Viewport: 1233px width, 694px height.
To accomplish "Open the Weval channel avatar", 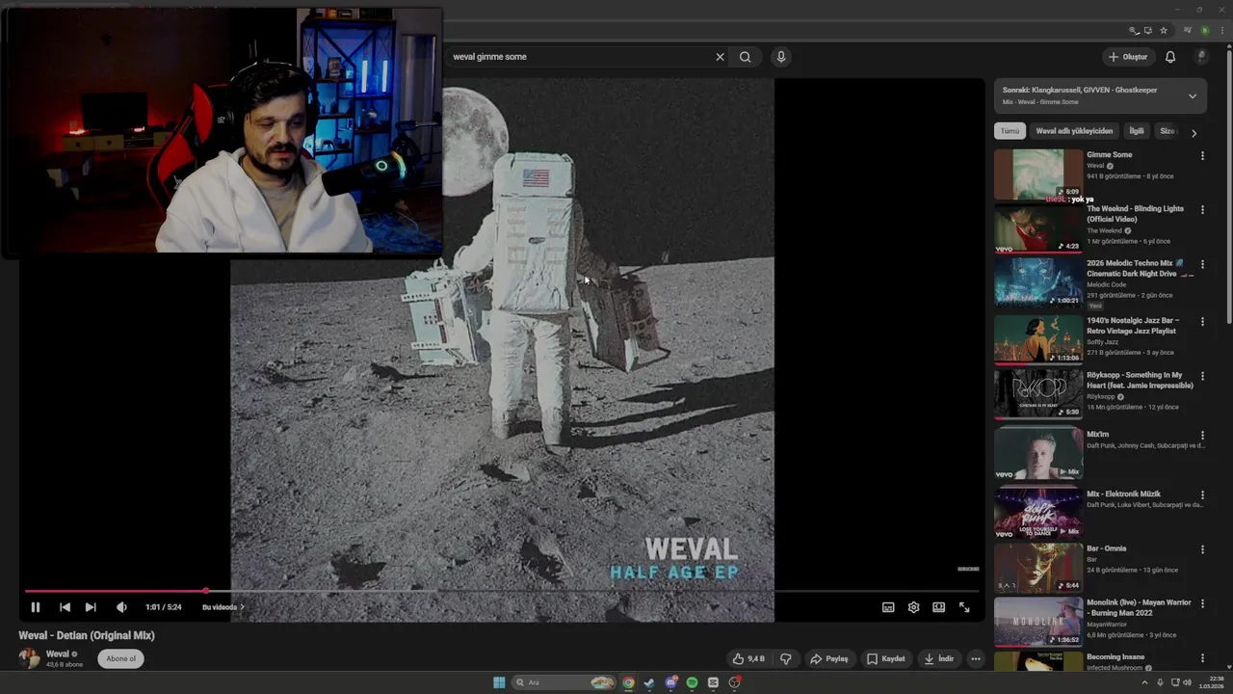I will (x=30, y=658).
